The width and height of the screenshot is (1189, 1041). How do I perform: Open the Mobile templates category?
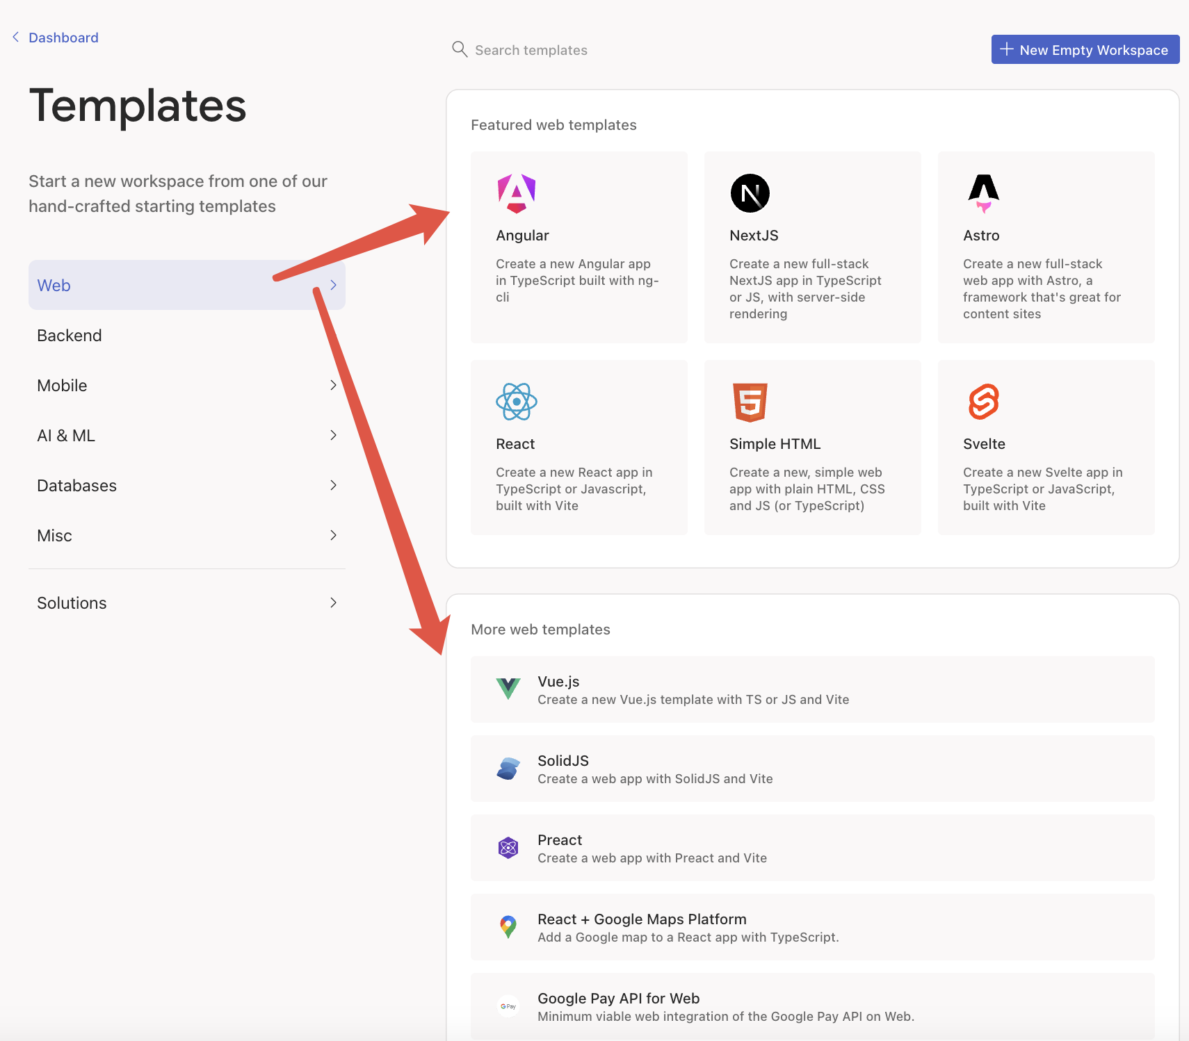(187, 385)
